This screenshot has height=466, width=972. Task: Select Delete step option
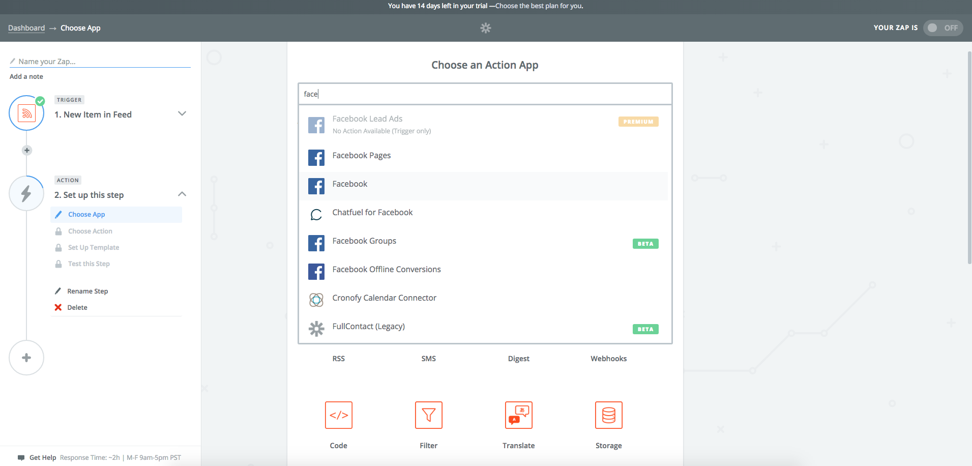(x=77, y=307)
